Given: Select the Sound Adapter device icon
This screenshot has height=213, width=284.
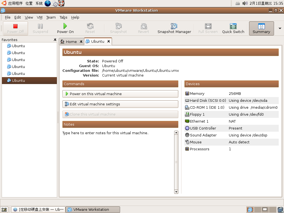Looking at the screenshot, I should click(187, 135).
